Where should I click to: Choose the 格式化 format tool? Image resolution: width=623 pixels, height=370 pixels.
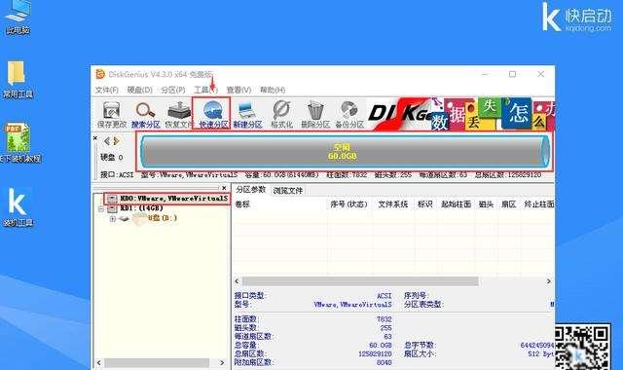coord(281,114)
